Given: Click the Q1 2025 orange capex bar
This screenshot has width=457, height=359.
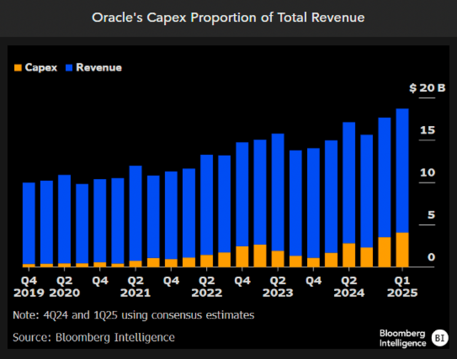Looking at the screenshot, I should 402,250.
